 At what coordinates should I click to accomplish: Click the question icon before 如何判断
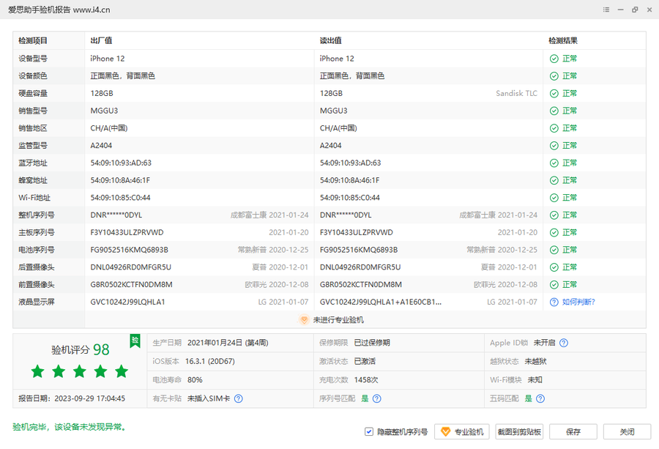(554, 302)
